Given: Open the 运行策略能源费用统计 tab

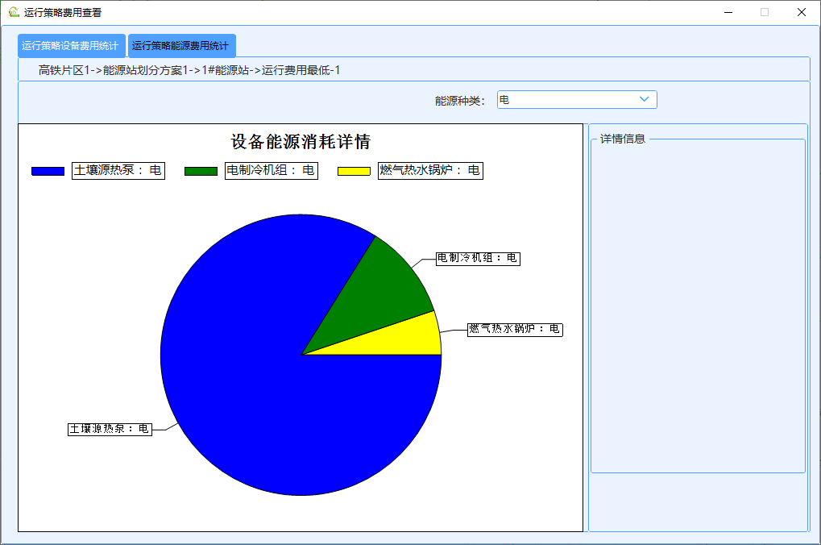Looking at the screenshot, I should point(180,46).
